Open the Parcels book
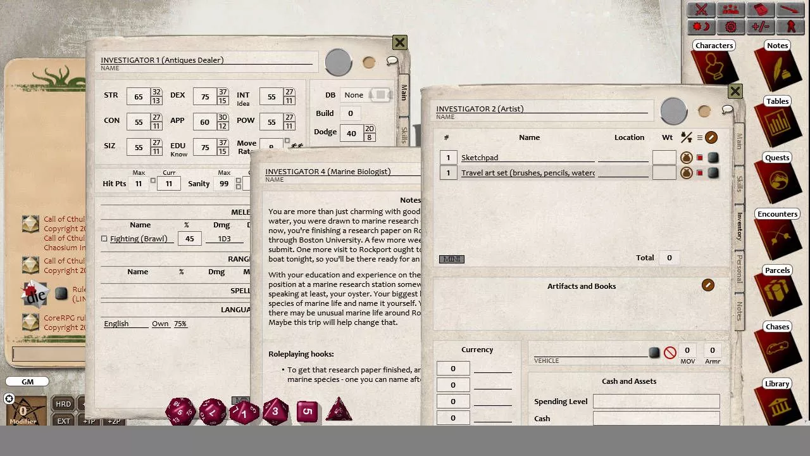Screen dimensions: 810x456 click(x=778, y=290)
